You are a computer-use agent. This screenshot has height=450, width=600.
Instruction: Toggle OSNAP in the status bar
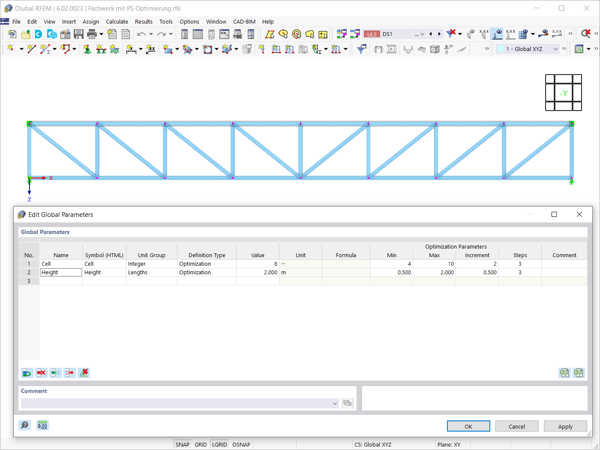241,444
